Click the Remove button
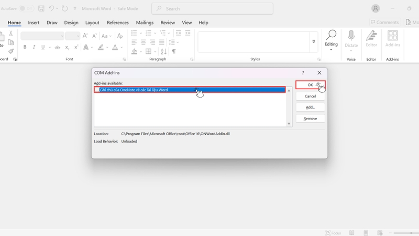The width and height of the screenshot is (419, 236). 310,119
